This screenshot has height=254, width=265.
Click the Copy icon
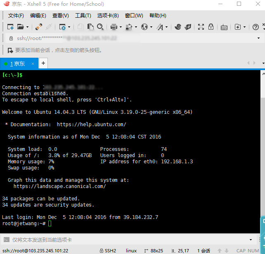(80, 27)
